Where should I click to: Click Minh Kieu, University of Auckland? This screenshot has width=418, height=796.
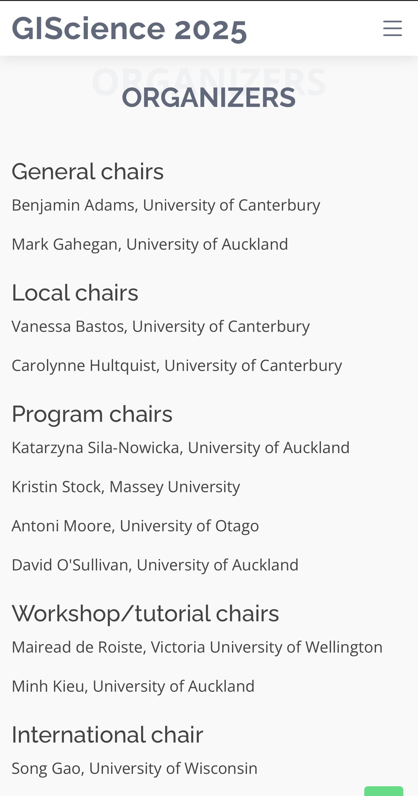134,686
